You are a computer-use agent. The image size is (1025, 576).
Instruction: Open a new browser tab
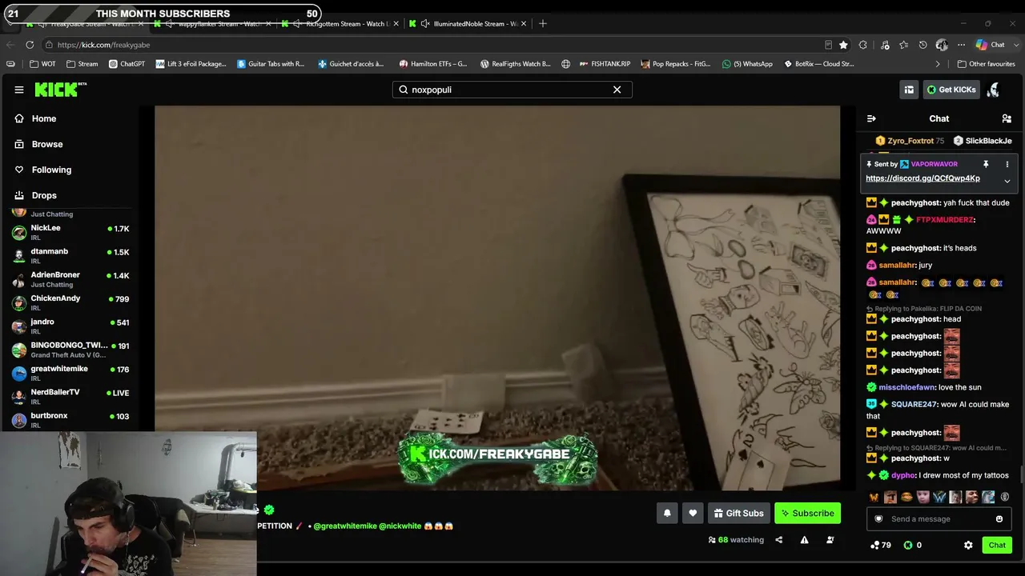(543, 23)
